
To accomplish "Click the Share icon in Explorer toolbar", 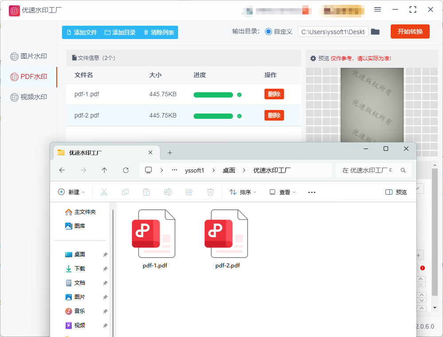I will click(189, 192).
